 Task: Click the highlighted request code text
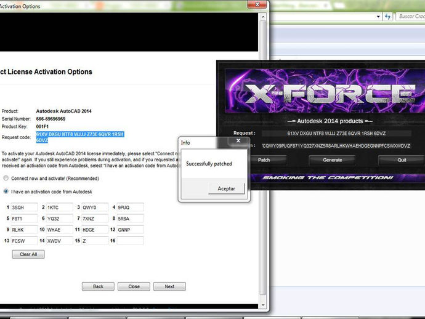(x=80, y=137)
